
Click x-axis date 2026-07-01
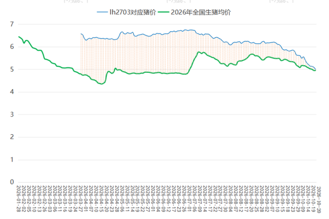coord(189,199)
